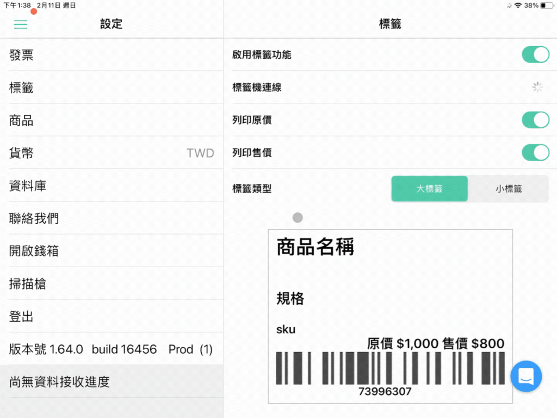Tap the battery indicator icon

546,5
